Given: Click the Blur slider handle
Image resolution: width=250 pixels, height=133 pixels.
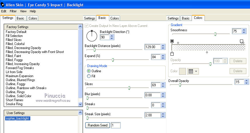Looking at the screenshot, I should click(x=87, y=98).
